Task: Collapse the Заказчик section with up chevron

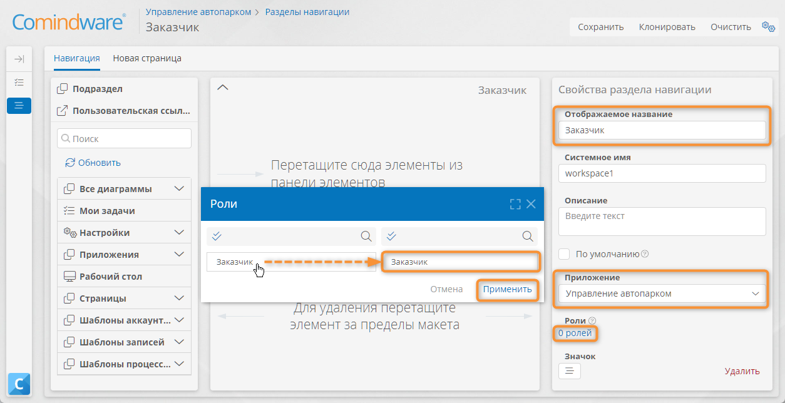Action: coord(222,88)
